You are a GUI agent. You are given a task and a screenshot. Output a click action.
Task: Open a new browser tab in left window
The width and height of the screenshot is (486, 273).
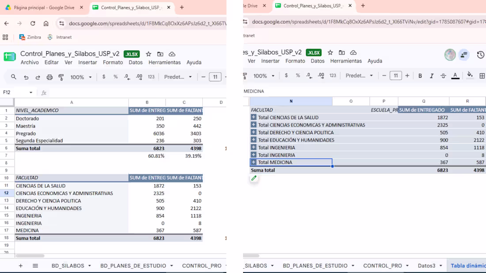coord(182,7)
